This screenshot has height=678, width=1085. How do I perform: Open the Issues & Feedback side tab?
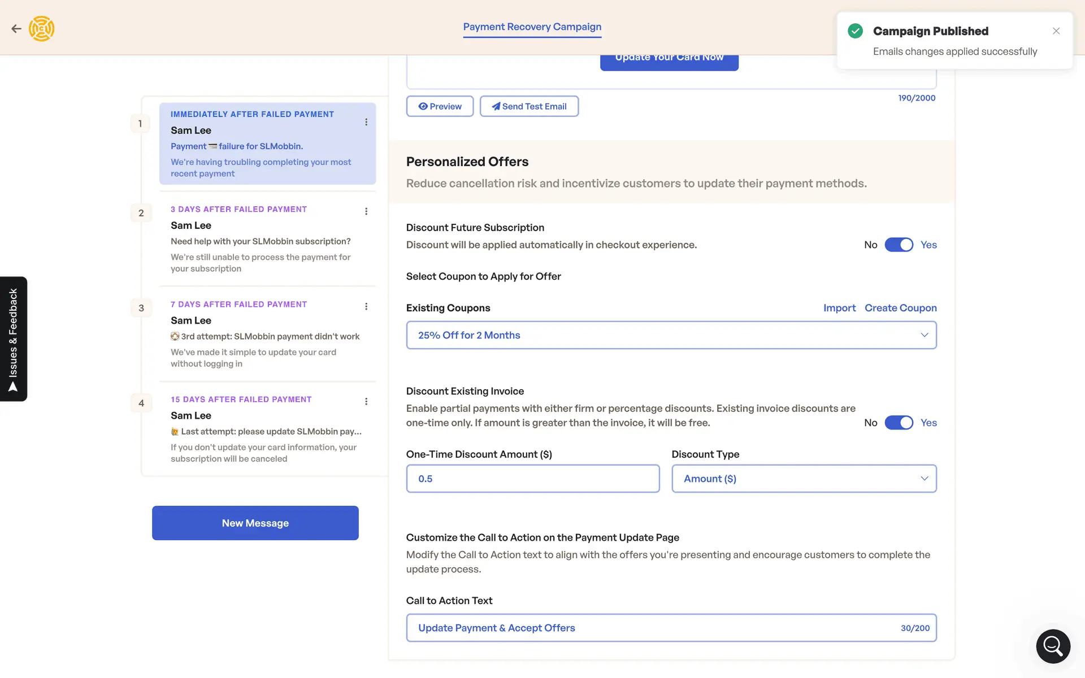pyautogui.click(x=14, y=339)
